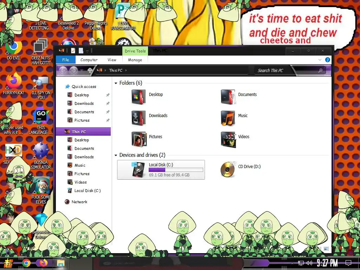Select the Downloads folder icon in Folders
The height and width of the screenshot is (270, 360).
click(x=139, y=118)
